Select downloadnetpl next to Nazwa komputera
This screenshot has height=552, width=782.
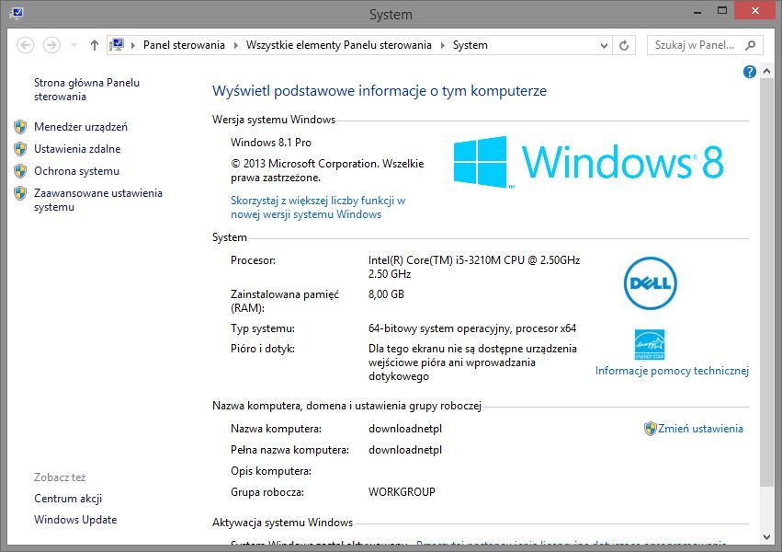[x=405, y=428]
